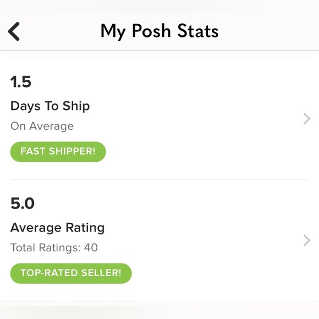Select the Days To Ship label
Image resolution: width=319 pixels, height=319 pixels.
tap(50, 106)
